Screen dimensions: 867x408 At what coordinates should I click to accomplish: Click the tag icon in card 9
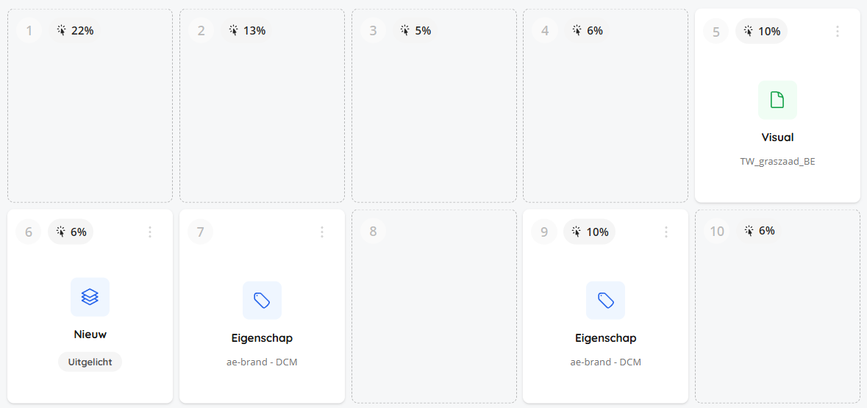[605, 300]
